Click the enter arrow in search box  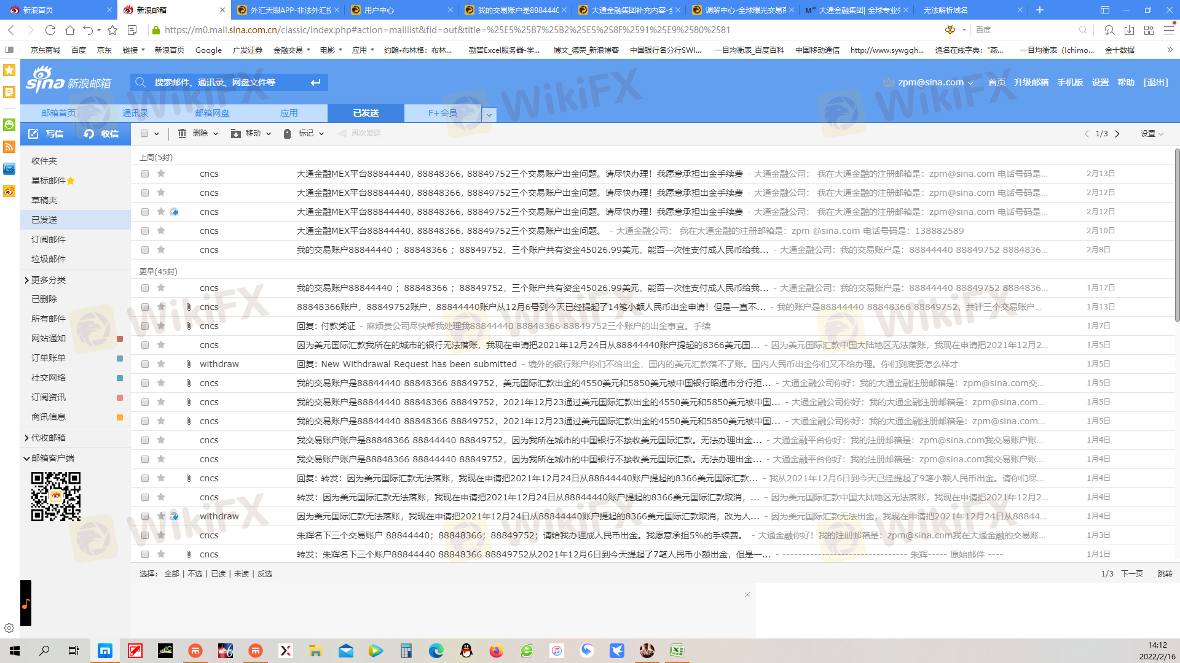(316, 82)
